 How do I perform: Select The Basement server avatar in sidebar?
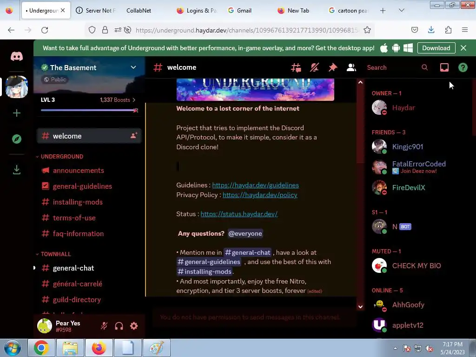(x=17, y=87)
